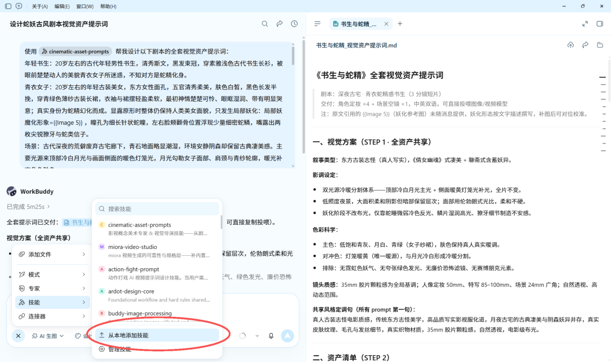Close the 书生与蛇精_... tab

point(386,24)
